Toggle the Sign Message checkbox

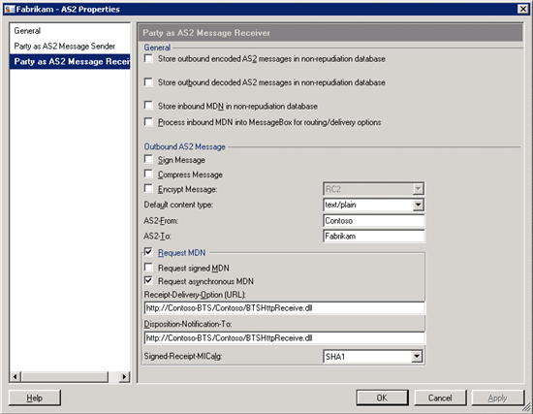(x=148, y=159)
